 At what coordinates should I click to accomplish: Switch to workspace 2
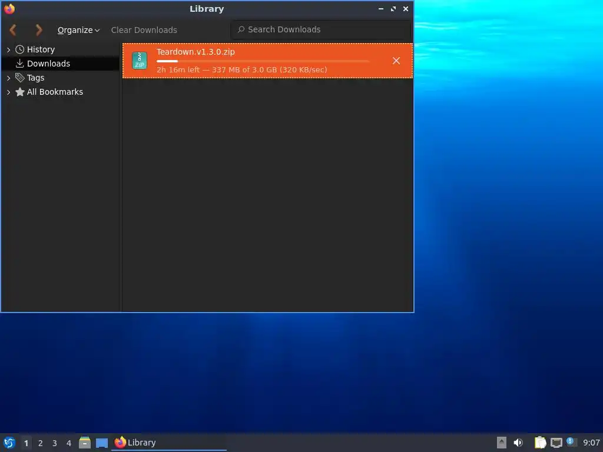[41, 443]
